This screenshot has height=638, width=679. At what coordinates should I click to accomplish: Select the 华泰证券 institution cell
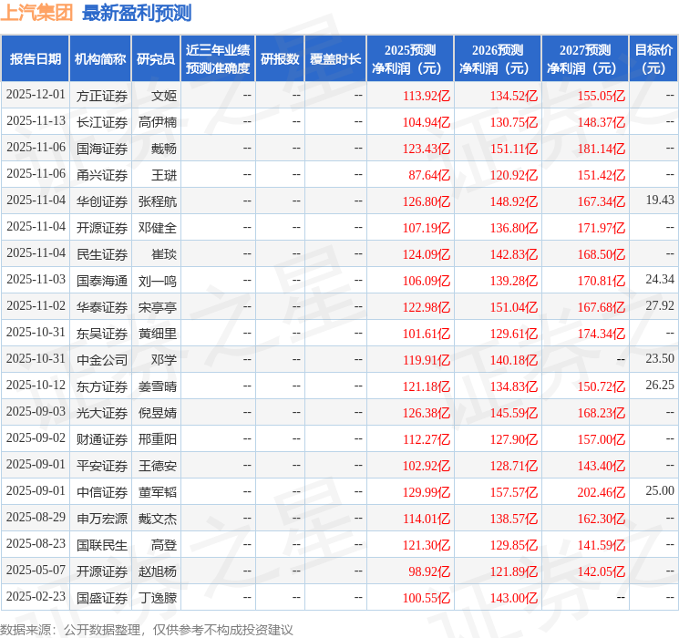coord(102,307)
